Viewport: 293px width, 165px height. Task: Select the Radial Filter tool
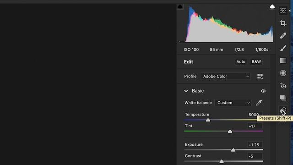click(283, 73)
